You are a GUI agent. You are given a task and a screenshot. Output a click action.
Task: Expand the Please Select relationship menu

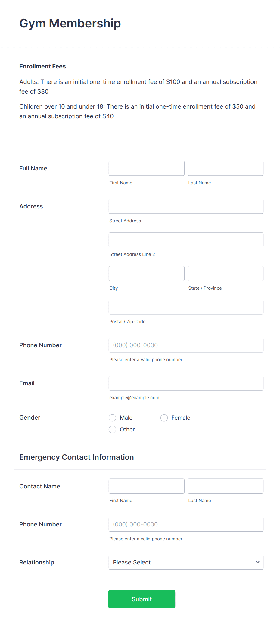pyautogui.click(x=186, y=562)
